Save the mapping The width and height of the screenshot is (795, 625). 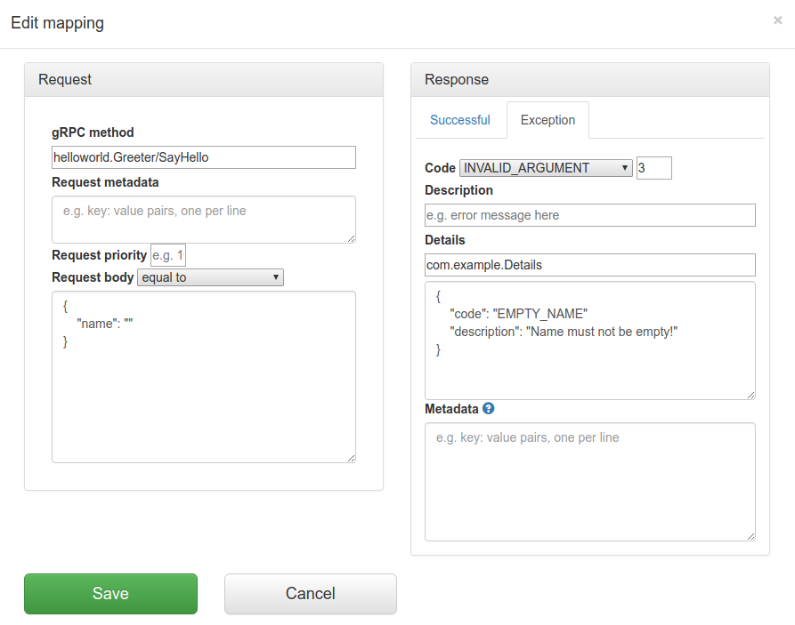coord(110,593)
